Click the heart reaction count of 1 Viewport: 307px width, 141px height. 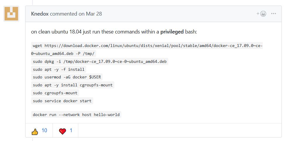[x=71, y=131]
